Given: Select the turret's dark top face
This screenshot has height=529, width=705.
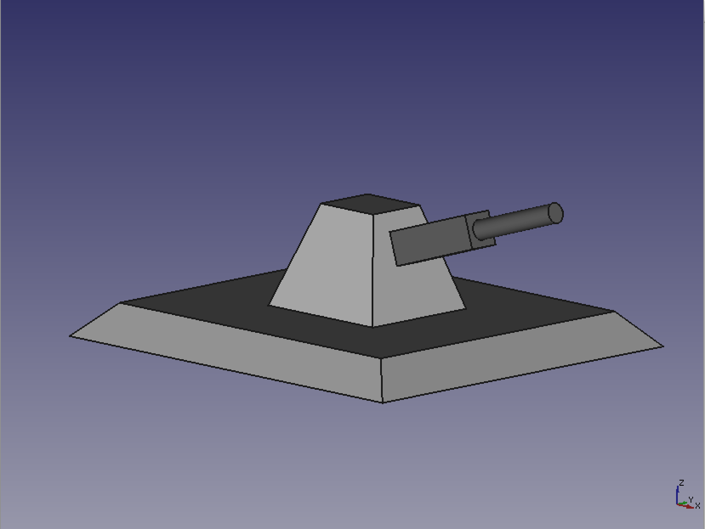Looking at the screenshot, I should (x=369, y=204).
